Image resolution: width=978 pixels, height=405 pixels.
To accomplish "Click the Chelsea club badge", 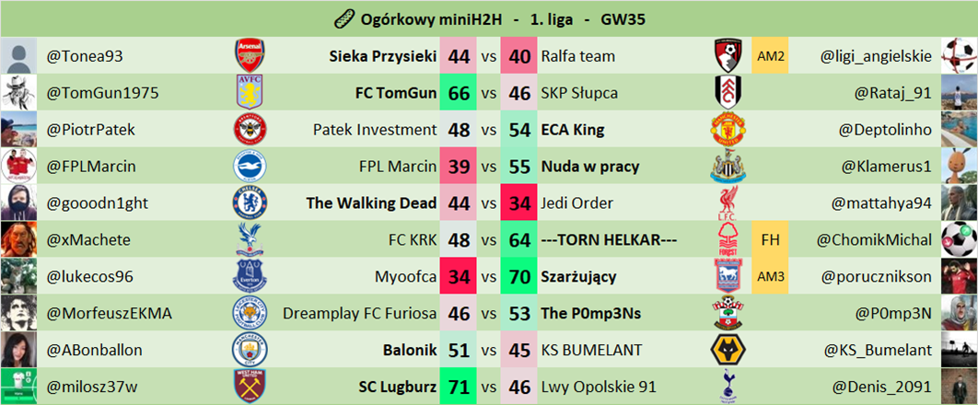I will [250, 202].
